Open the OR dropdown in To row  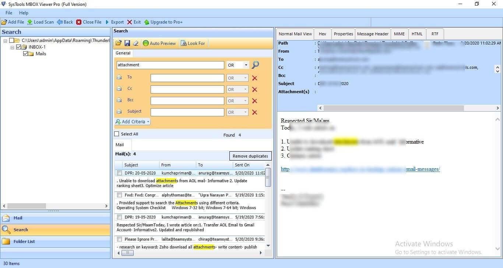pyautogui.click(x=238, y=78)
